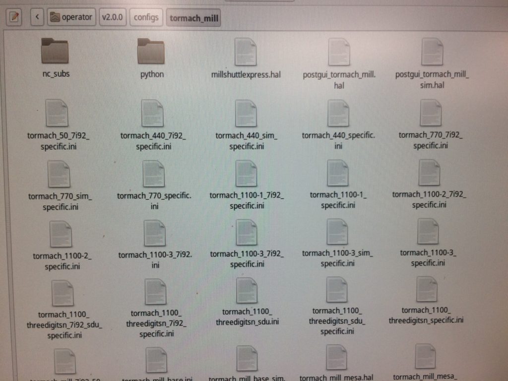This screenshot has width=508, height=381.
Task: Jump to the operator breadcrumb folder
Action: click(x=71, y=17)
